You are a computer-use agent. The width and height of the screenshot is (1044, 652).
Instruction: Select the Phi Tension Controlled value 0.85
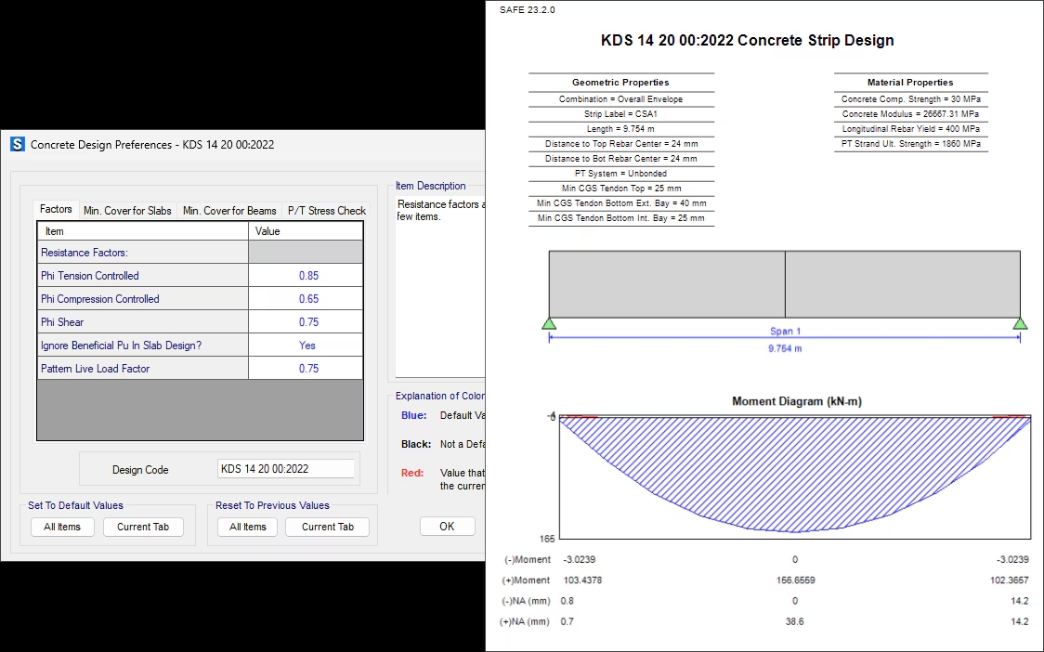tap(307, 276)
